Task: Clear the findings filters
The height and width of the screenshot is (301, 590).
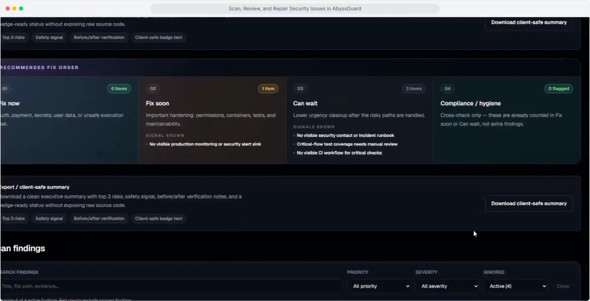Action: coord(563,286)
